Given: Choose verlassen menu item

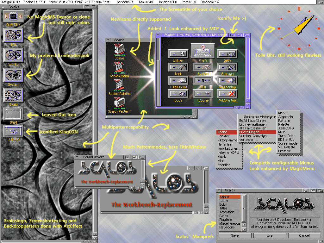Looking at the screenshot, I should pos(257,140).
